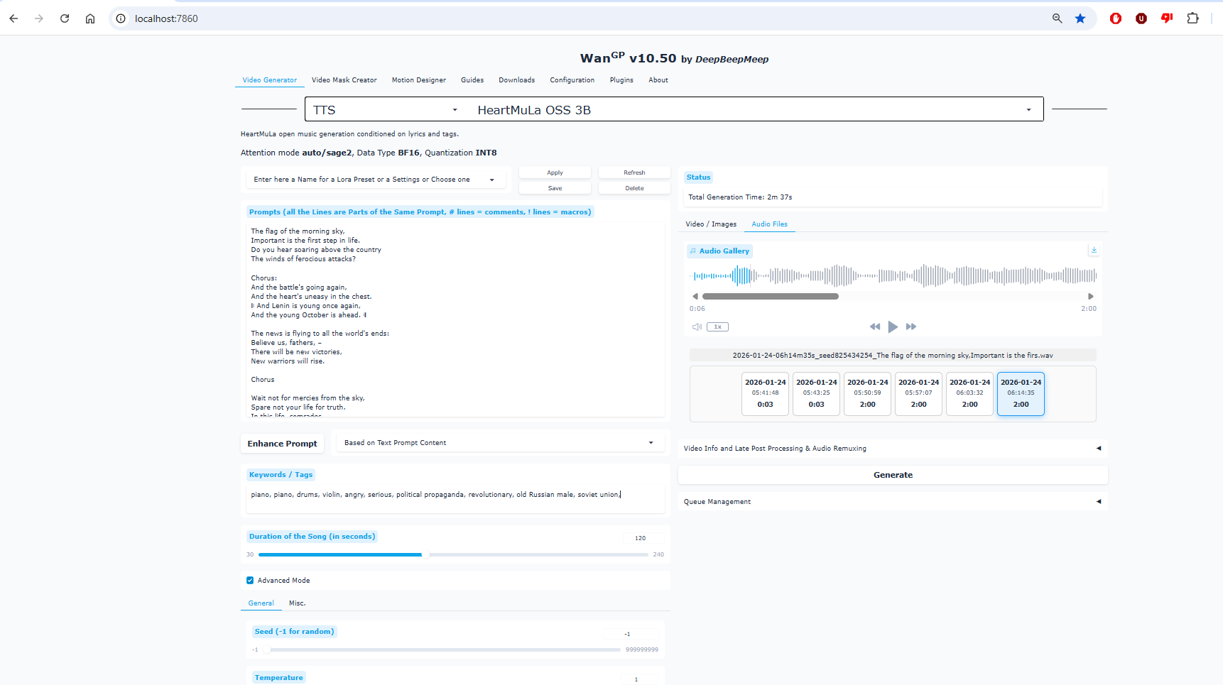Click the Duration seconds number field
This screenshot has width=1223, height=685.
click(x=643, y=538)
